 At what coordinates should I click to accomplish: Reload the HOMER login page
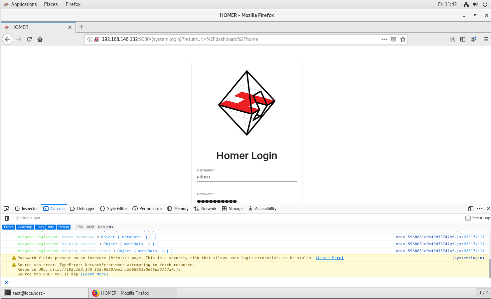point(29,39)
